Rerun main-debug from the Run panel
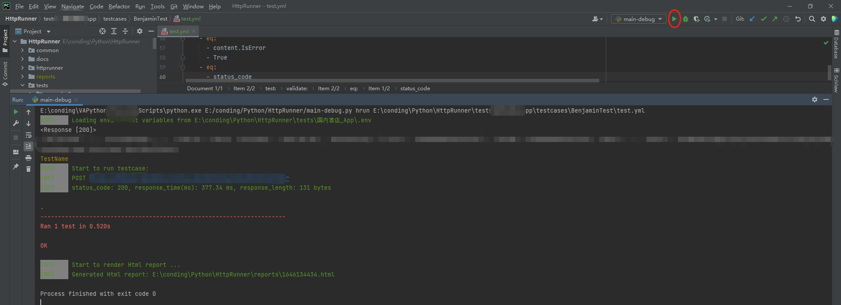The image size is (841, 305). [x=16, y=112]
